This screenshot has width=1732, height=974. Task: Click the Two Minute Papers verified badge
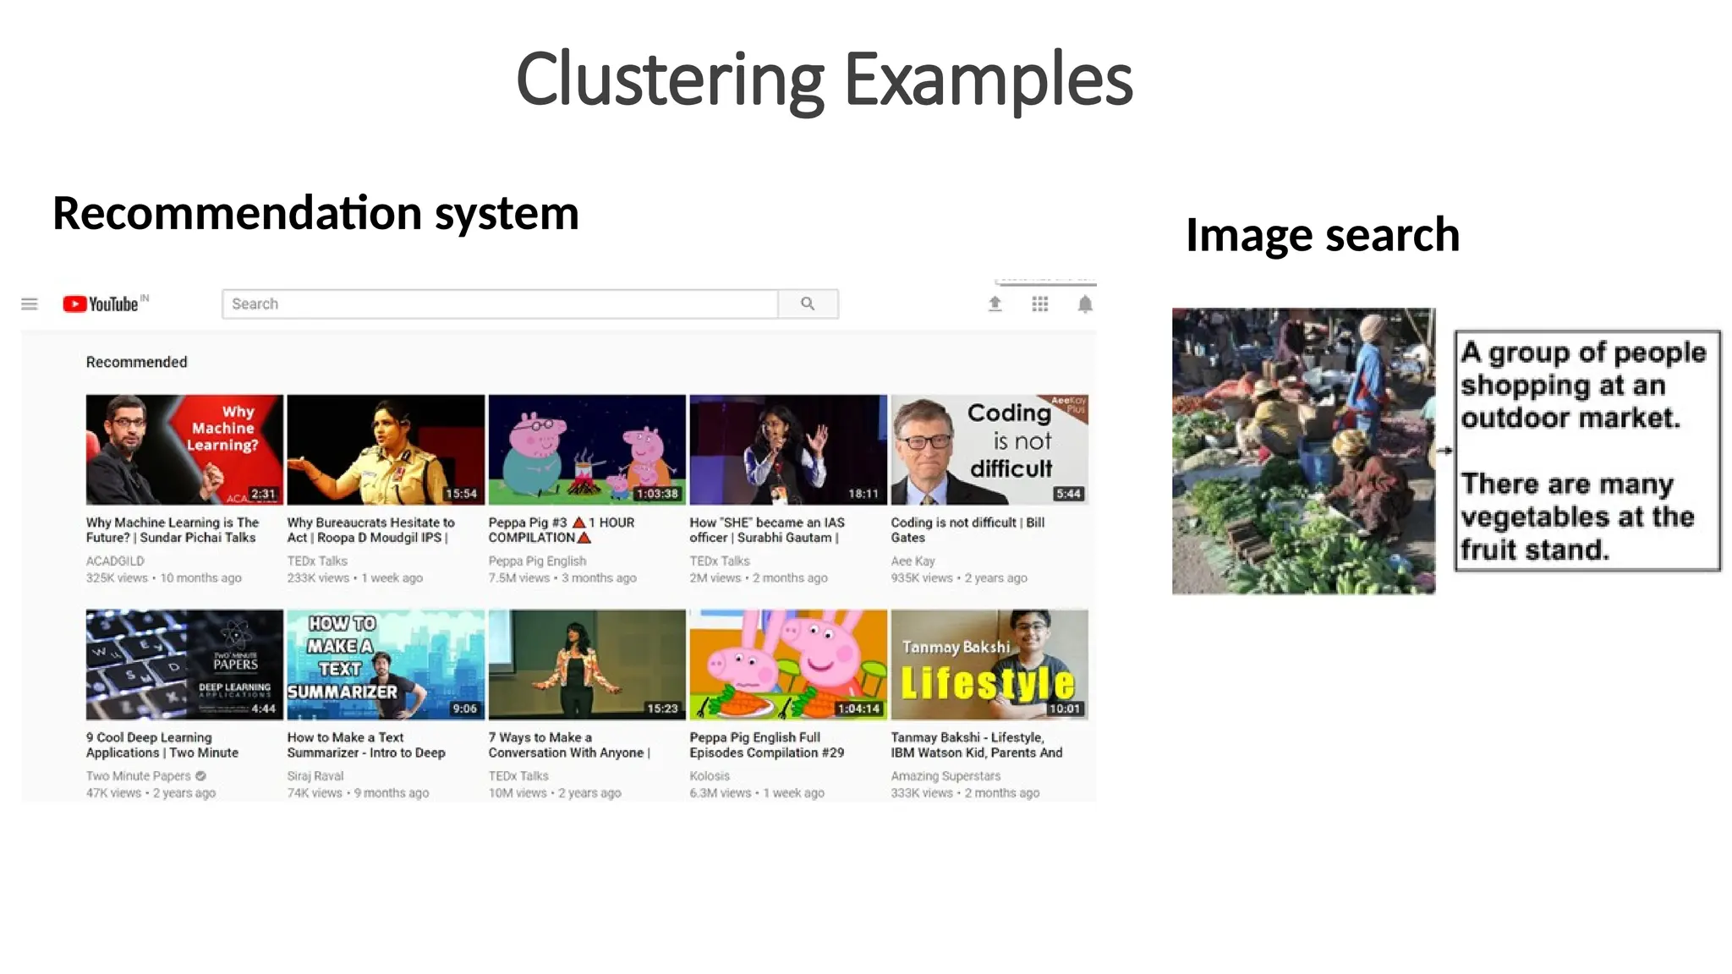tap(201, 775)
